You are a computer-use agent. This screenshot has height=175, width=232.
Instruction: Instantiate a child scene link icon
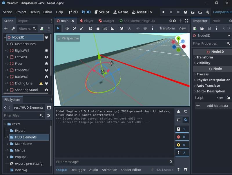click(13, 29)
